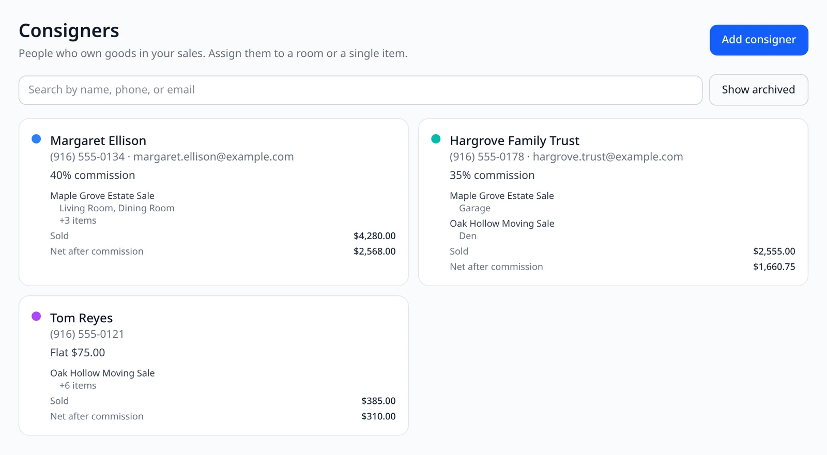Select the $2,555.00 sold amount

click(x=774, y=252)
